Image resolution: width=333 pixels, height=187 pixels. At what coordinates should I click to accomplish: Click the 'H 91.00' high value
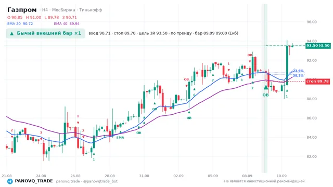33,17
